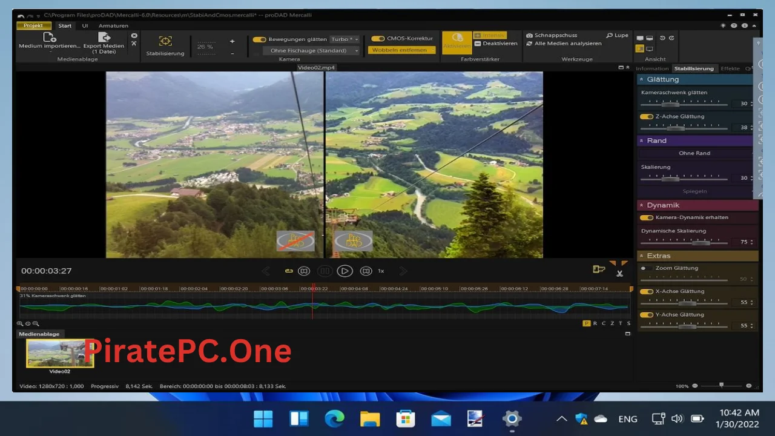
Task: Open the Turbo mode dropdown
Action: coord(345,39)
